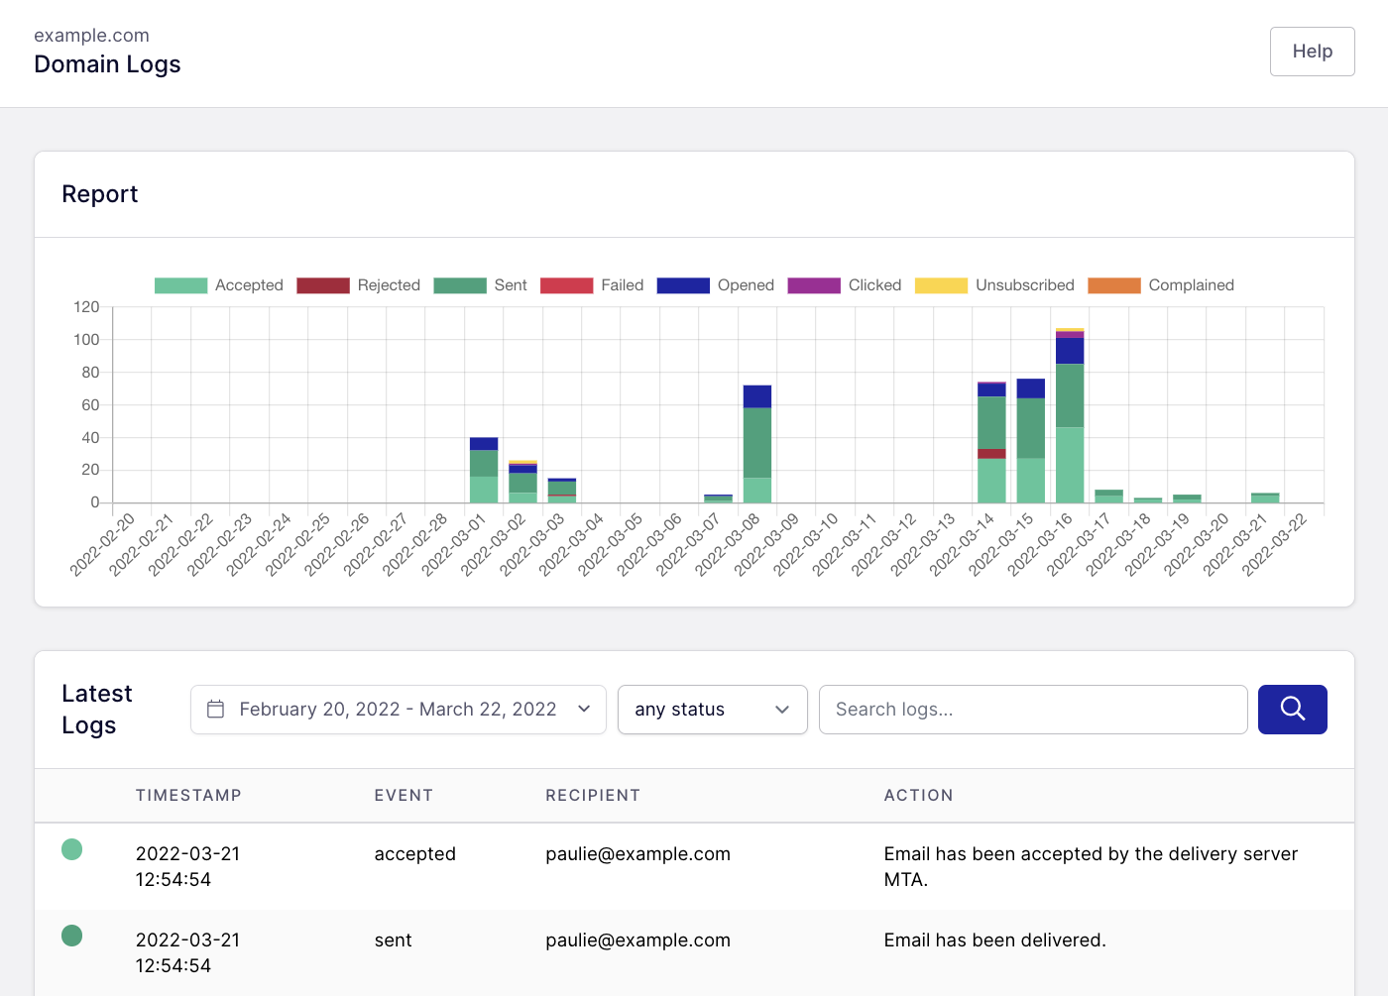
Task: Click the dark green sent status dot
Action: tap(71, 936)
